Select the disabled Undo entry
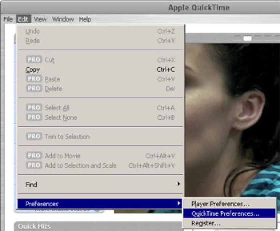The image size is (280, 231). [x=101, y=31]
